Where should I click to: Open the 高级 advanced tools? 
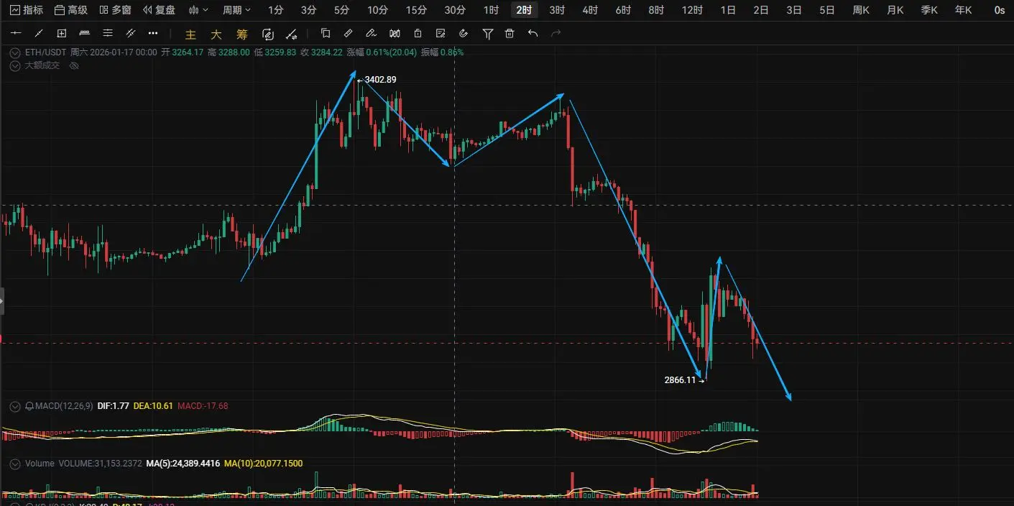coord(71,10)
